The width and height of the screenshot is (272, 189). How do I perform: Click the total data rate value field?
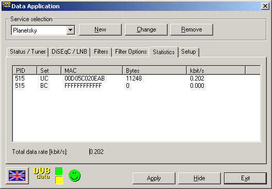point(97,152)
